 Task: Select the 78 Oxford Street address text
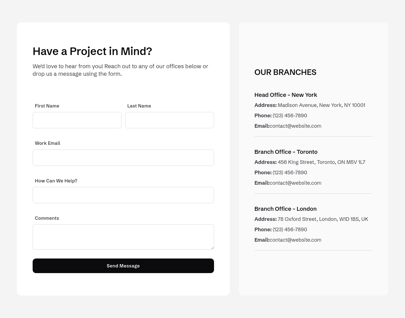(323, 219)
